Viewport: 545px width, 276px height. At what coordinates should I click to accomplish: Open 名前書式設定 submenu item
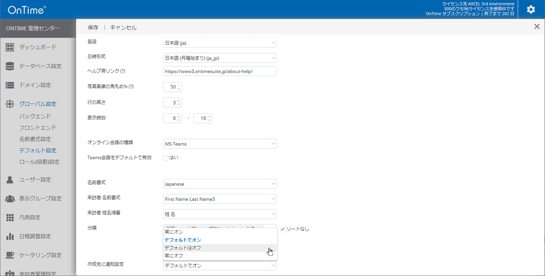tap(35, 139)
